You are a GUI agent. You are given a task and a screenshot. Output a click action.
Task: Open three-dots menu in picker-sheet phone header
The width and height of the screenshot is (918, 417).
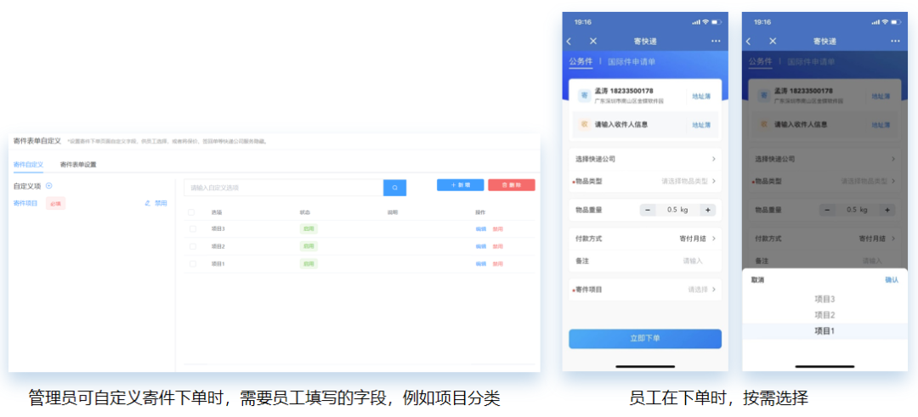click(x=895, y=41)
